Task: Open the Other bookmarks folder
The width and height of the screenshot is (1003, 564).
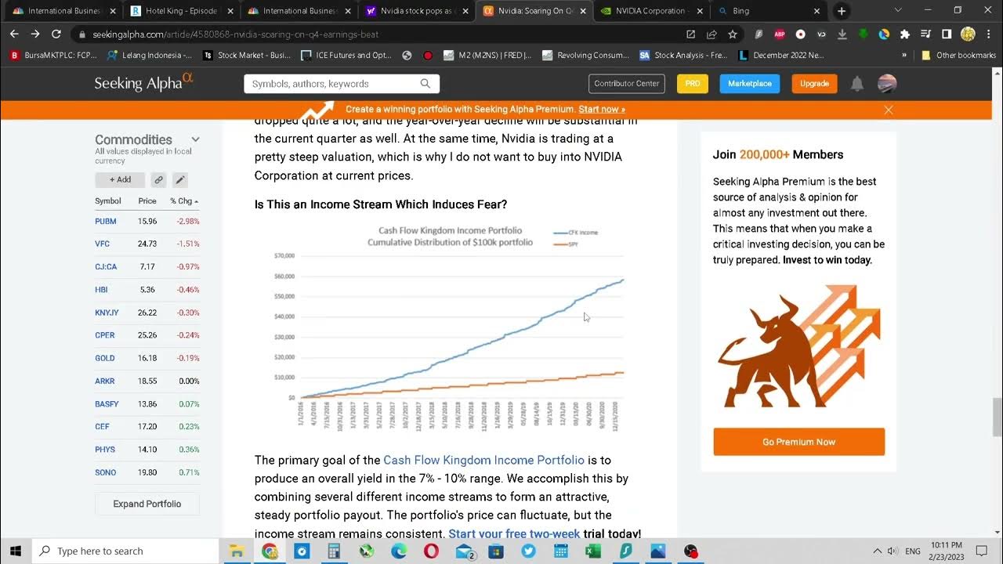Action: [x=958, y=56]
